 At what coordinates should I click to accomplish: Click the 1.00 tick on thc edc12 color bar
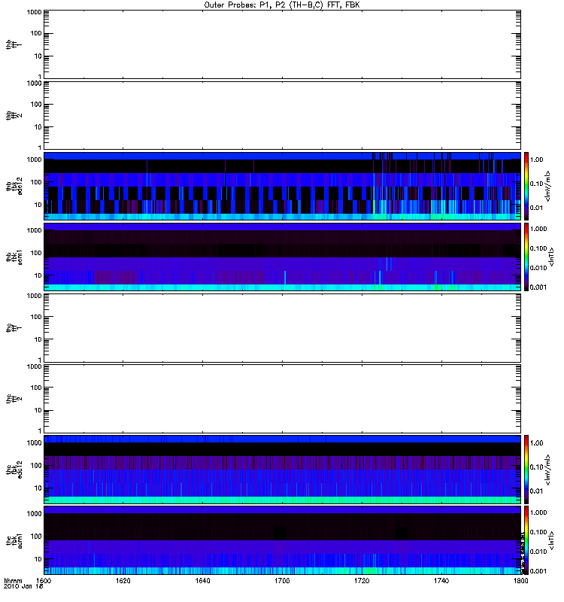point(537,443)
